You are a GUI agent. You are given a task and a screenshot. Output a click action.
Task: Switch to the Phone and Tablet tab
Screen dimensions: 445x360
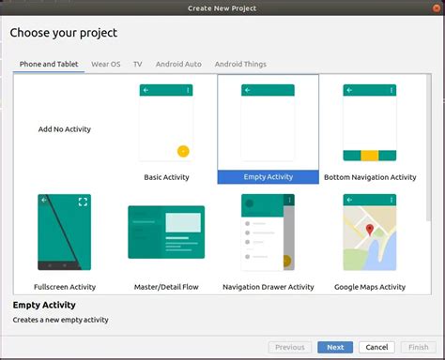tap(49, 64)
